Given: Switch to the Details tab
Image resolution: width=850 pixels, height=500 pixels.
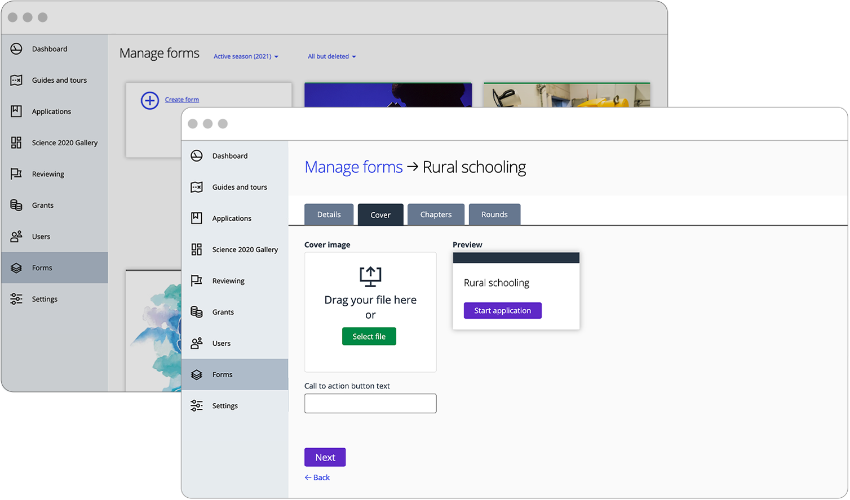Looking at the screenshot, I should [x=329, y=214].
